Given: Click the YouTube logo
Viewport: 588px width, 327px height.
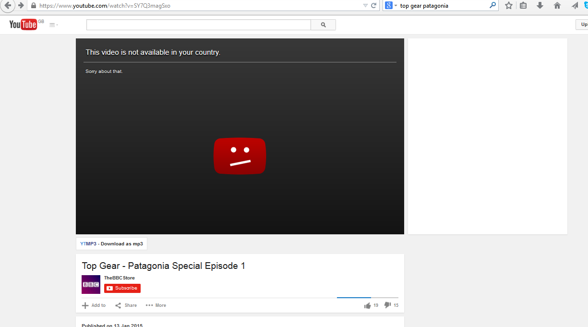Looking at the screenshot, I should point(23,24).
